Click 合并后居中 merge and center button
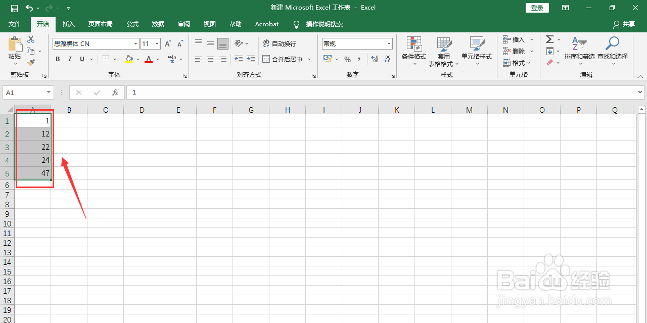 coord(283,59)
